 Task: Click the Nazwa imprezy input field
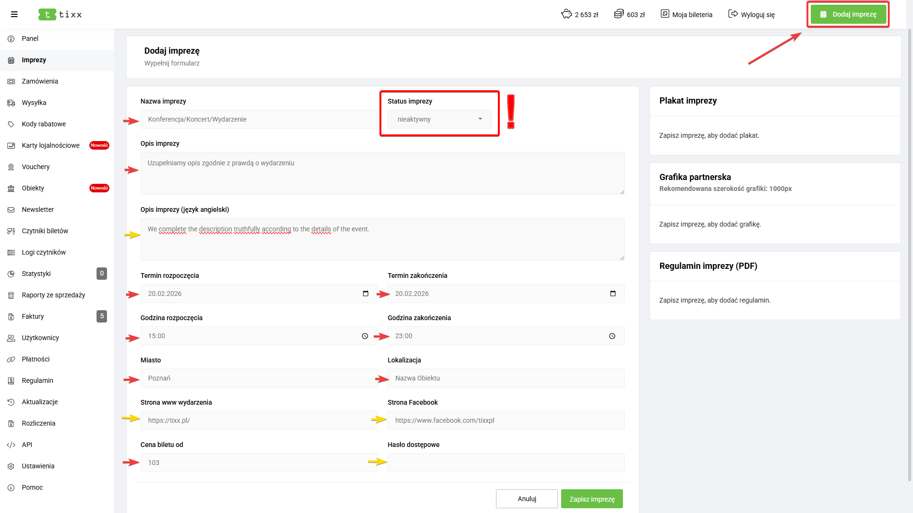[259, 119]
